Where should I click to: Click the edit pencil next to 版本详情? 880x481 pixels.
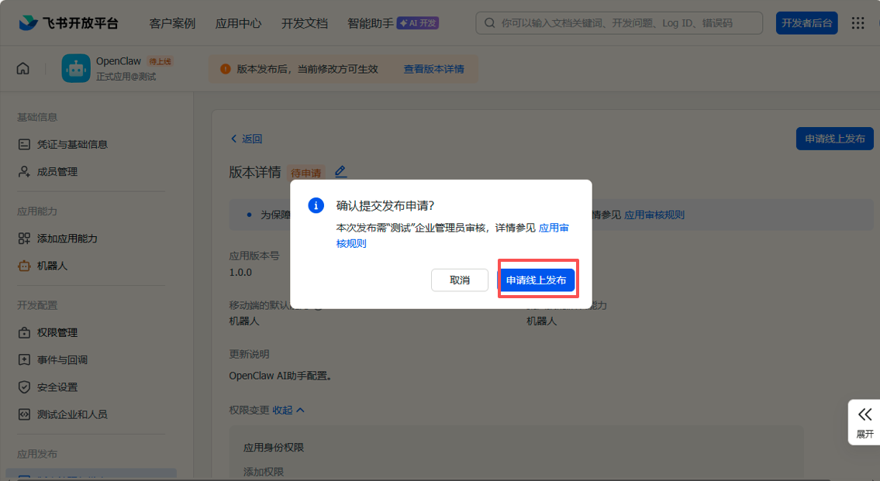(340, 172)
